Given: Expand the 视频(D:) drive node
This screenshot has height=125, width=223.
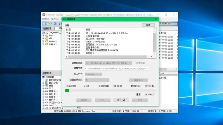Looking at the screenshot, I should [x=43, y=91].
